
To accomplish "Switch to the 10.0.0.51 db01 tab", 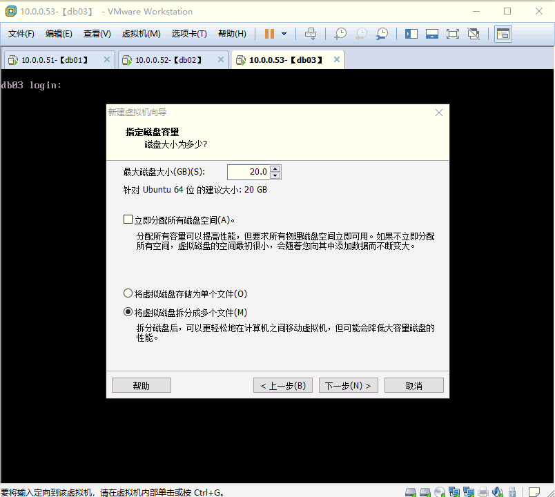I will 54,60.
